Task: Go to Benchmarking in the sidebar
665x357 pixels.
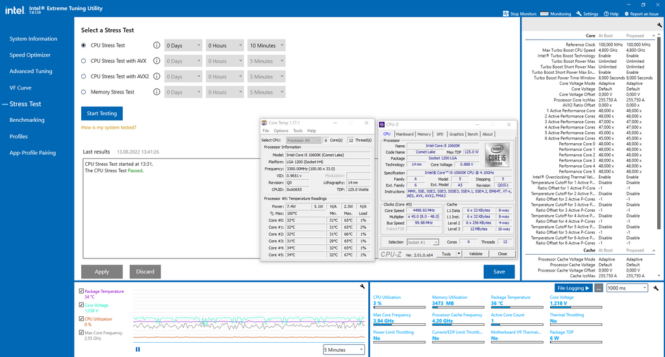Action: pyautogui.click(x=27, y=120)
